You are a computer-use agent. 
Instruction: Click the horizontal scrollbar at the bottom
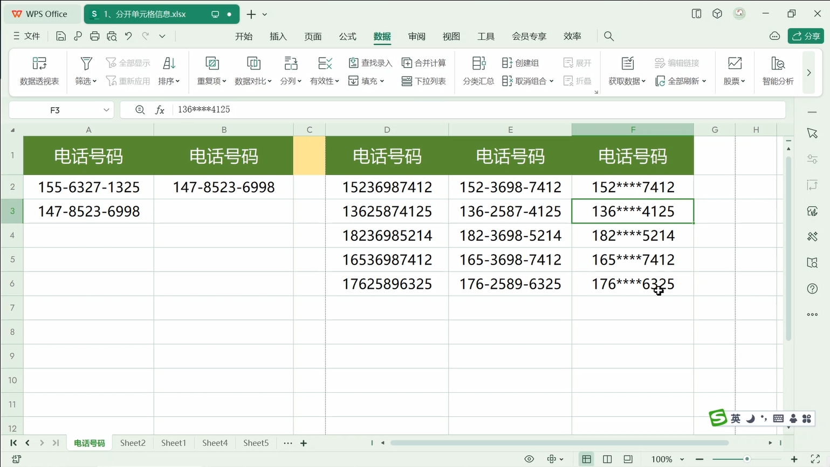click(x=559, y=443)
